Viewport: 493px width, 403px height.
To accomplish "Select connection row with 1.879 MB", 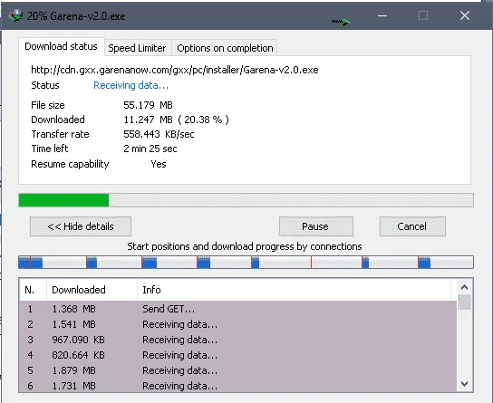I will click(238, 370).
